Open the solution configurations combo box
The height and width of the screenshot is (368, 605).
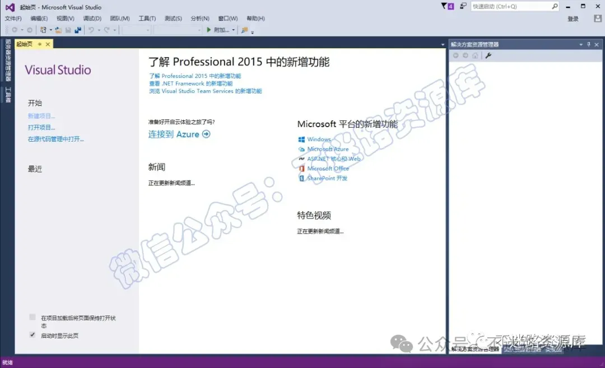136,30
